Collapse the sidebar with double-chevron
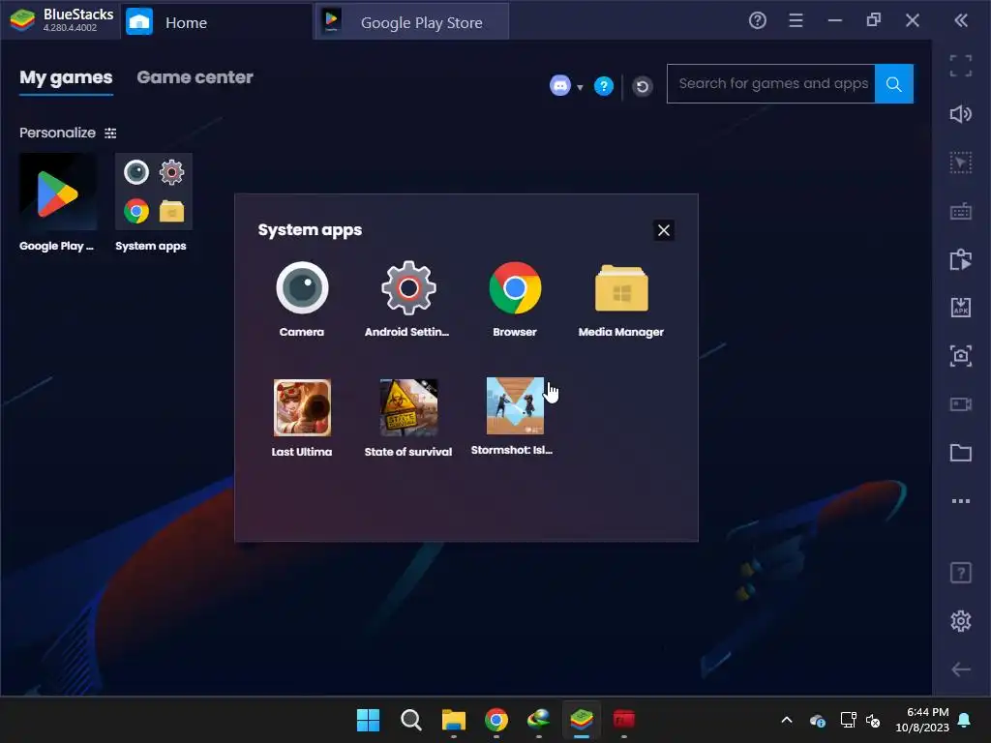 (x=961, y=21)
